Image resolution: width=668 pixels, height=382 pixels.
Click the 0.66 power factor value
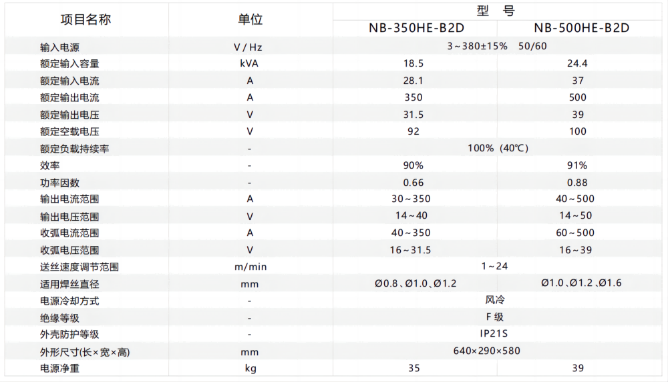[413, 183]
